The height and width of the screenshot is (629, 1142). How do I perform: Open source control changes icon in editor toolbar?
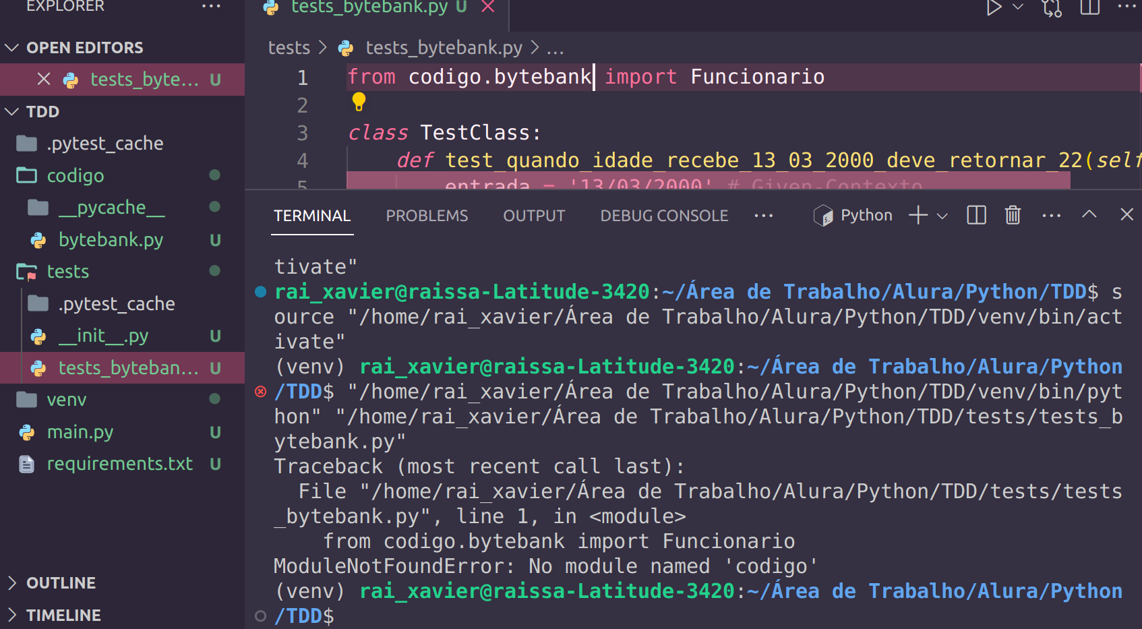click(1052, 7)
